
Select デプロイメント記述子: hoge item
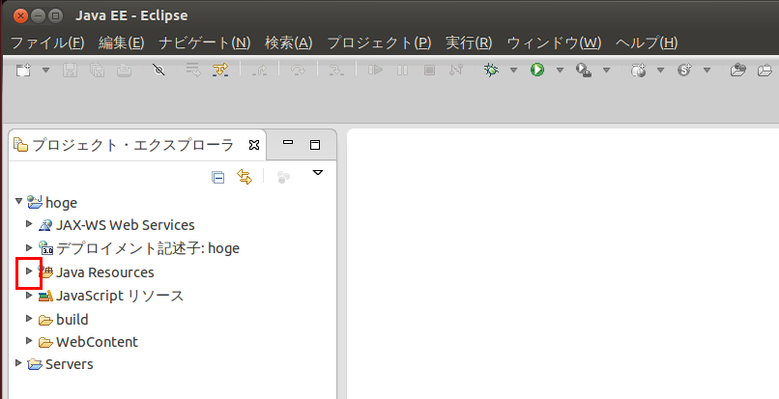click(148, 248)
